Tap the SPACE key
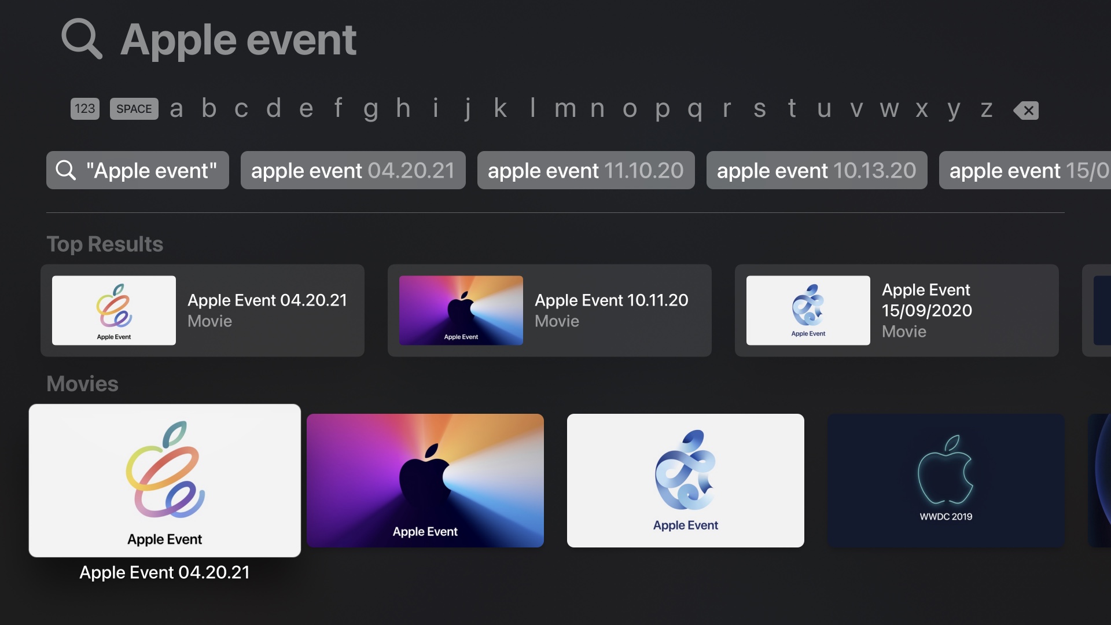 click(x=134, y=109)
